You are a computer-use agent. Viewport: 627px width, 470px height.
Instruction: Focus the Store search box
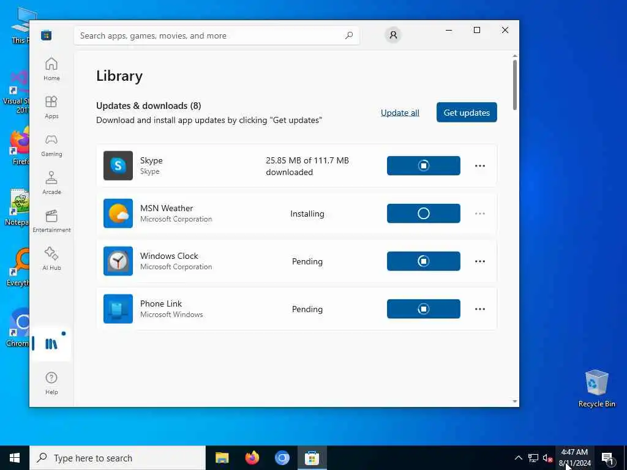(216, 35)
